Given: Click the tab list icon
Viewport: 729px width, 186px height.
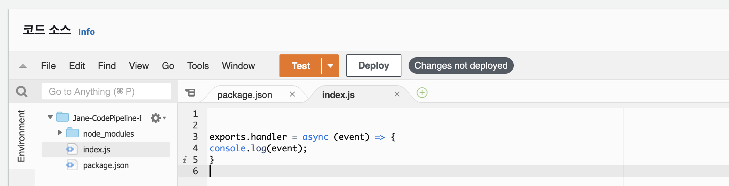Looking at the screenshot, I should coord(190,93).
